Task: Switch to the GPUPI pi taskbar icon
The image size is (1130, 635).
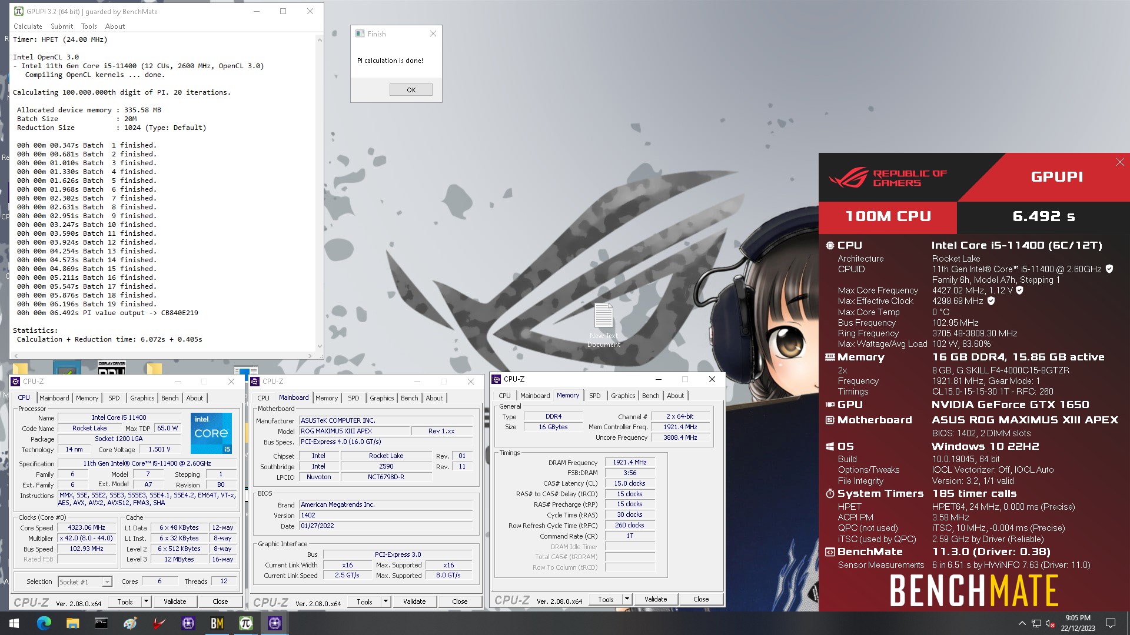Action: coord(245,623)
